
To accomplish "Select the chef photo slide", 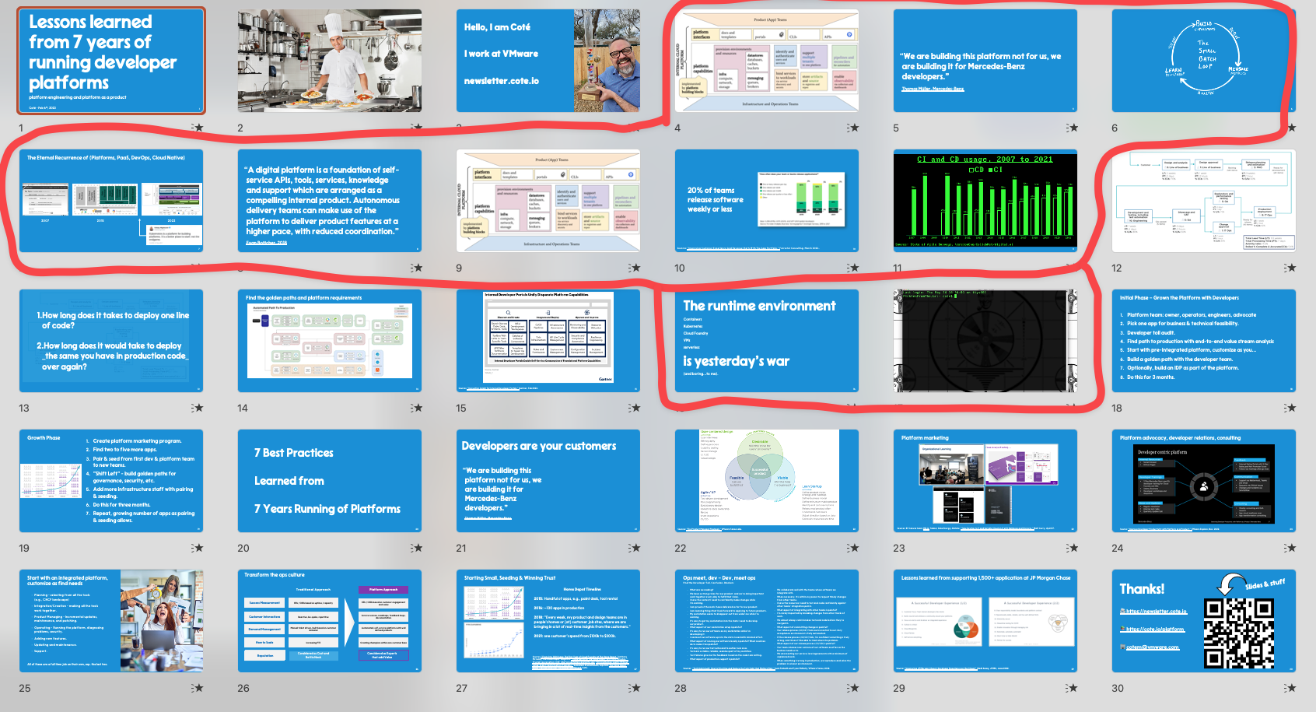I will [x=330, y=61].
